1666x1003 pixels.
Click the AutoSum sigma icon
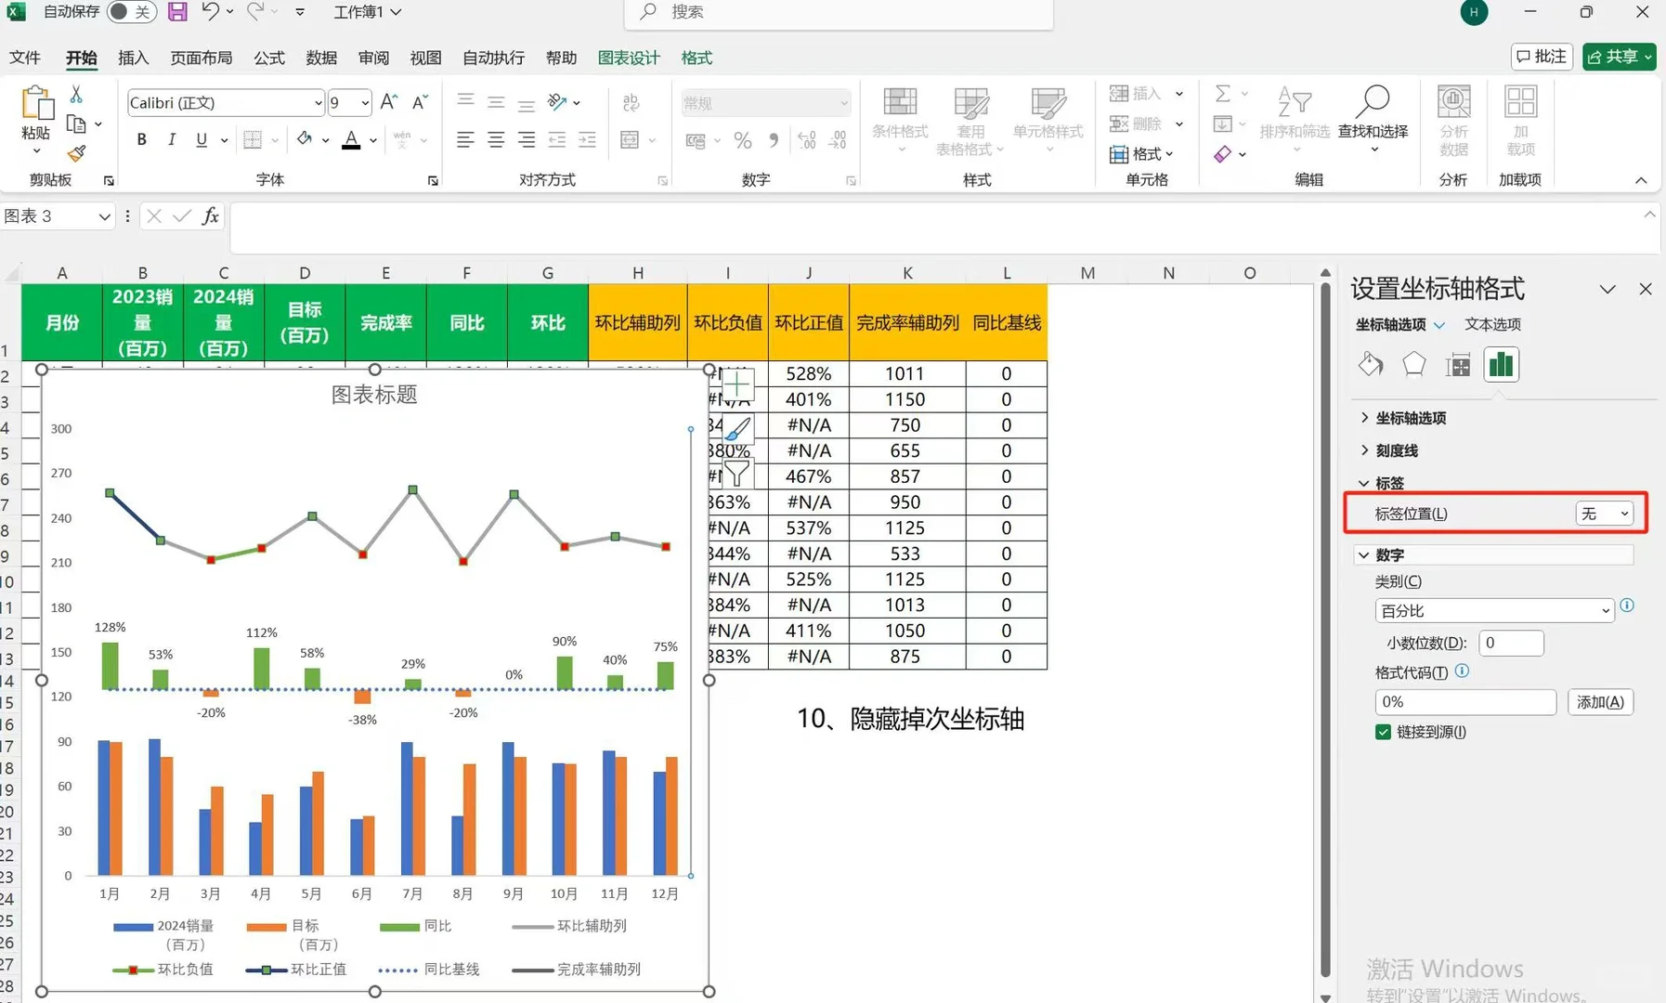pos(1223,94)
